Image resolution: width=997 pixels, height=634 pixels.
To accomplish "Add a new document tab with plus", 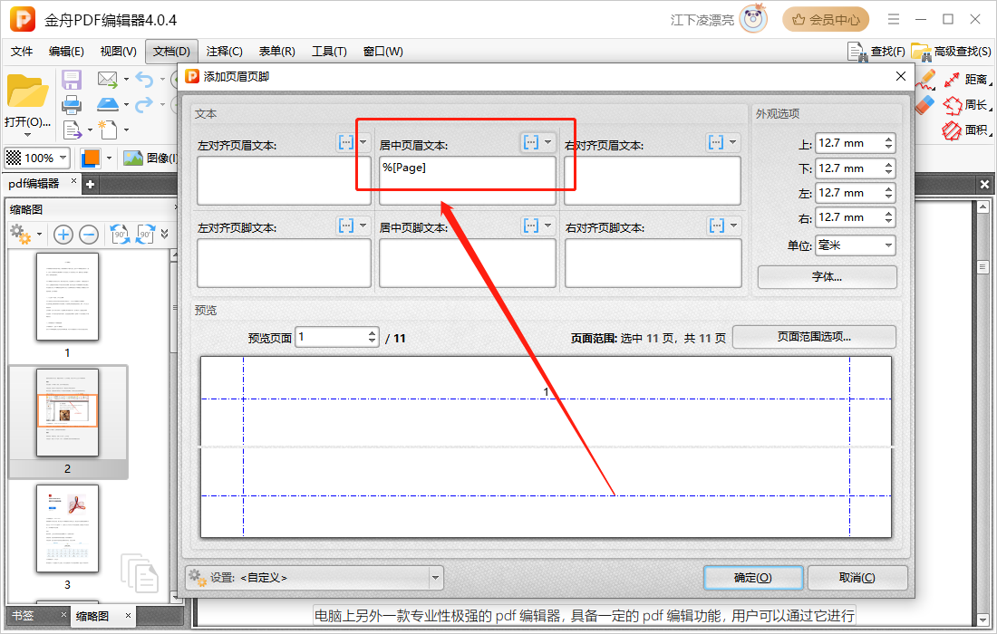I will pyautogui.click(x=91, y=184).
